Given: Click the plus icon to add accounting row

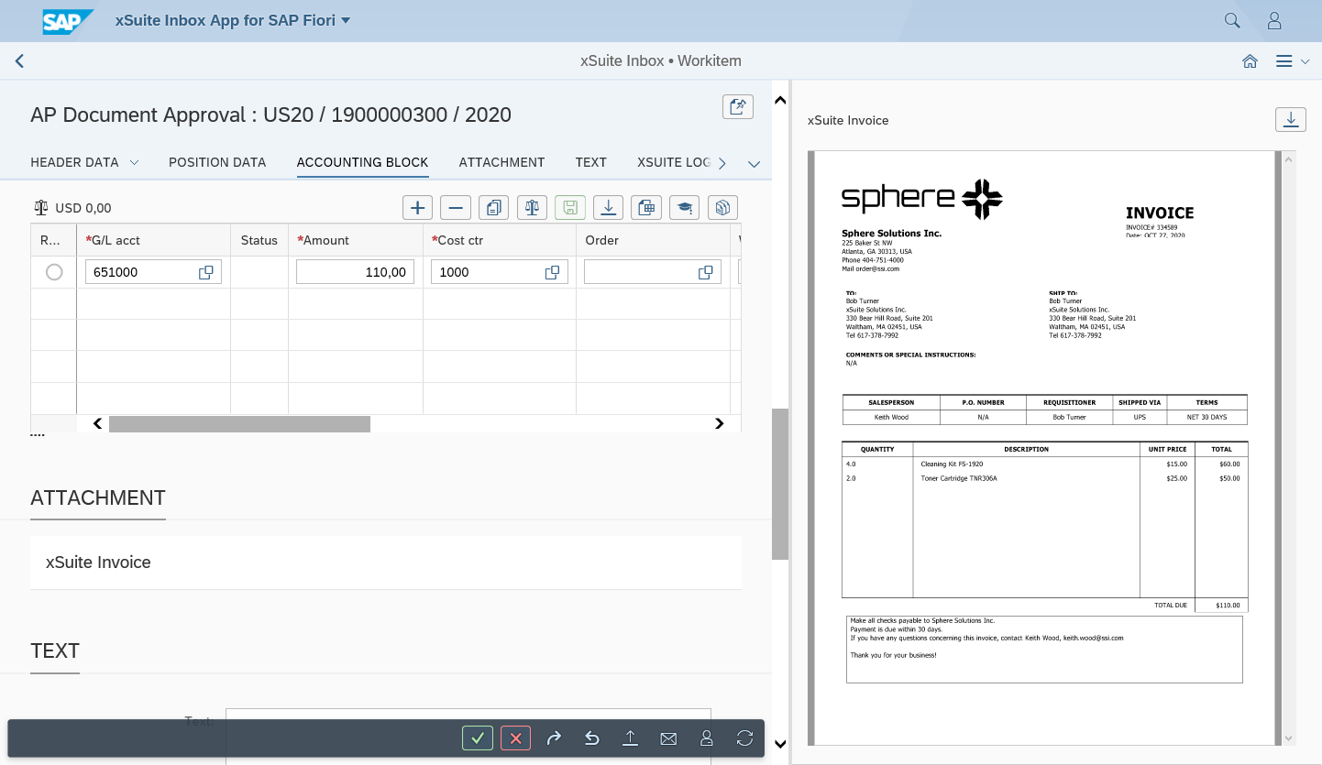Looking at the screenshot, I should click(418, 208).
